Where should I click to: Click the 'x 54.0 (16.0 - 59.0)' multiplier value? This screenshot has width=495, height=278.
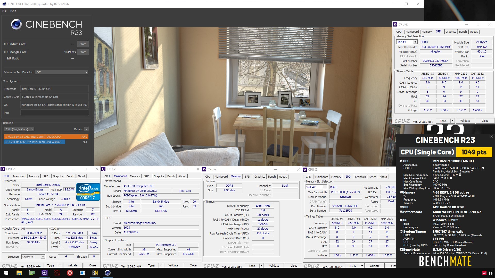tap(34, 238)
